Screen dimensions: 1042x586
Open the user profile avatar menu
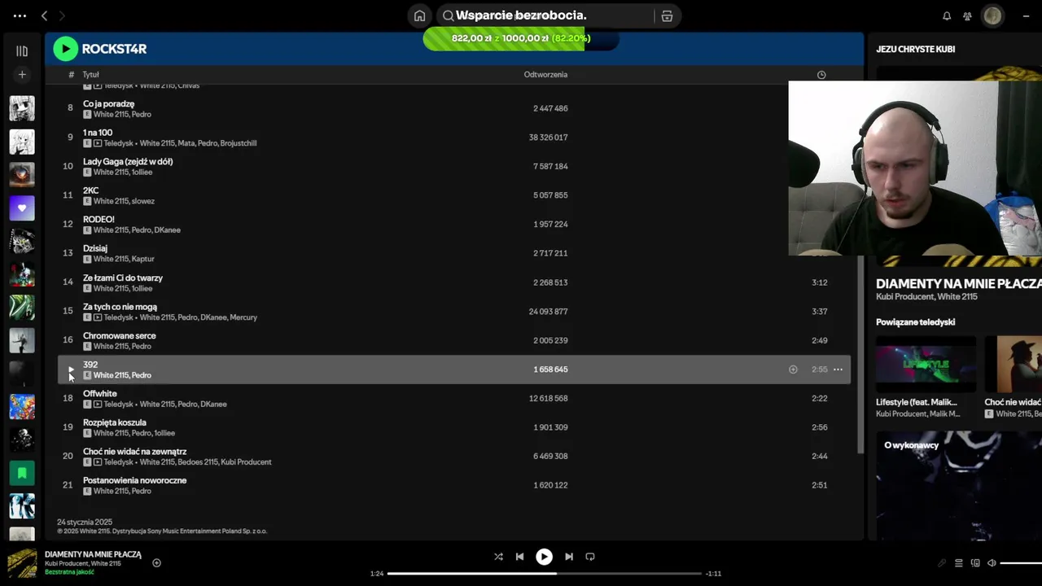pos(992,15)
